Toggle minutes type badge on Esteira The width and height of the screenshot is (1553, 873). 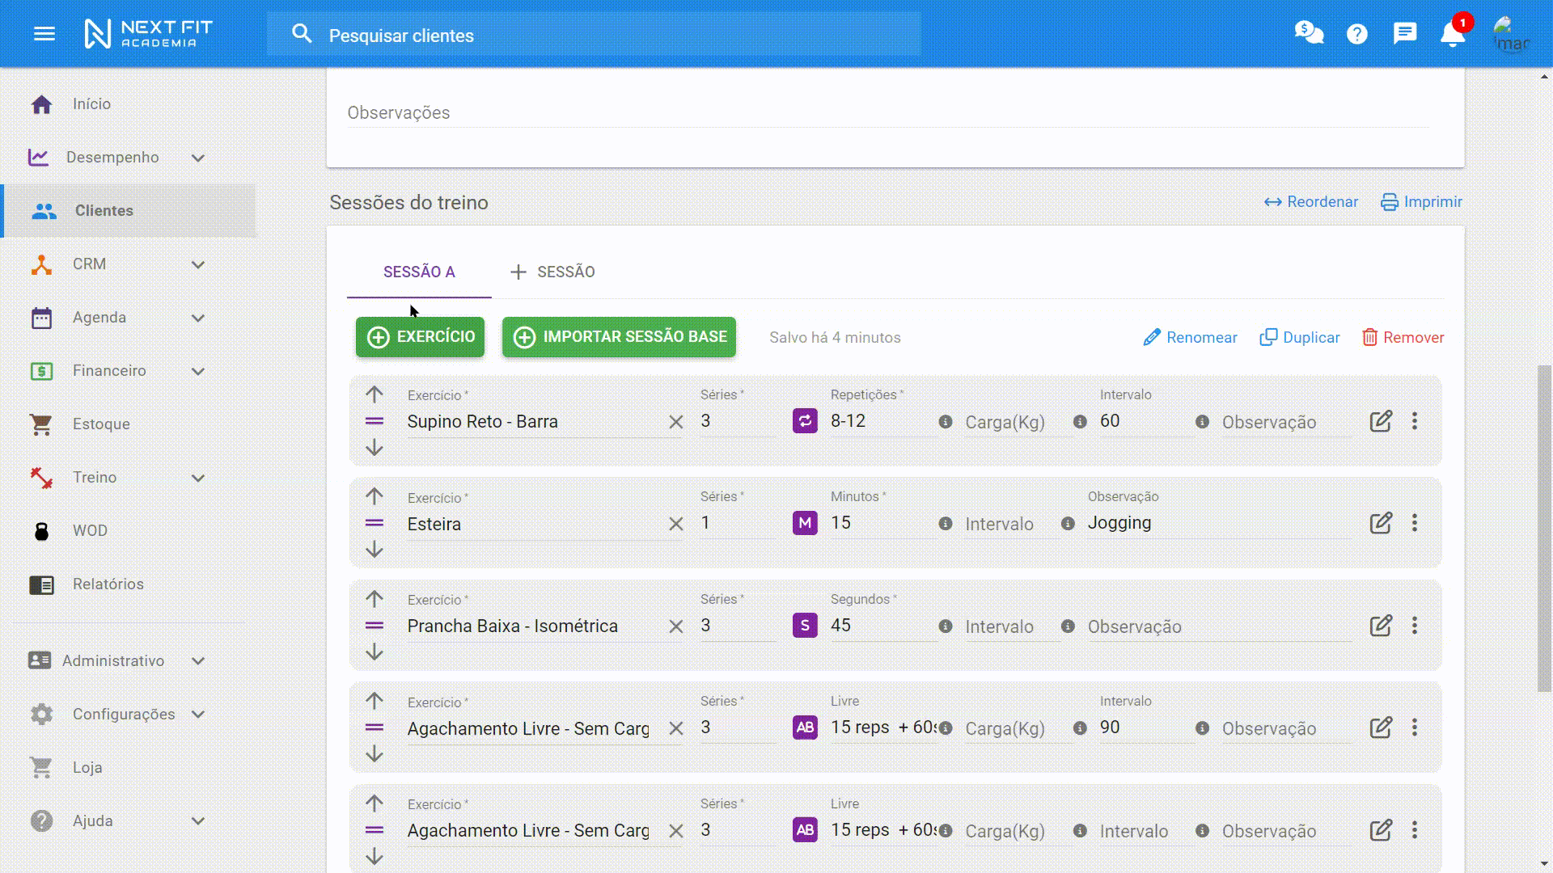click(804, 523)
